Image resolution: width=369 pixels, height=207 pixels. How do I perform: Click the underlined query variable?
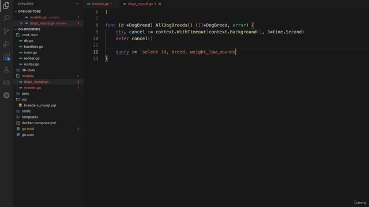click(x=122, y=52)
